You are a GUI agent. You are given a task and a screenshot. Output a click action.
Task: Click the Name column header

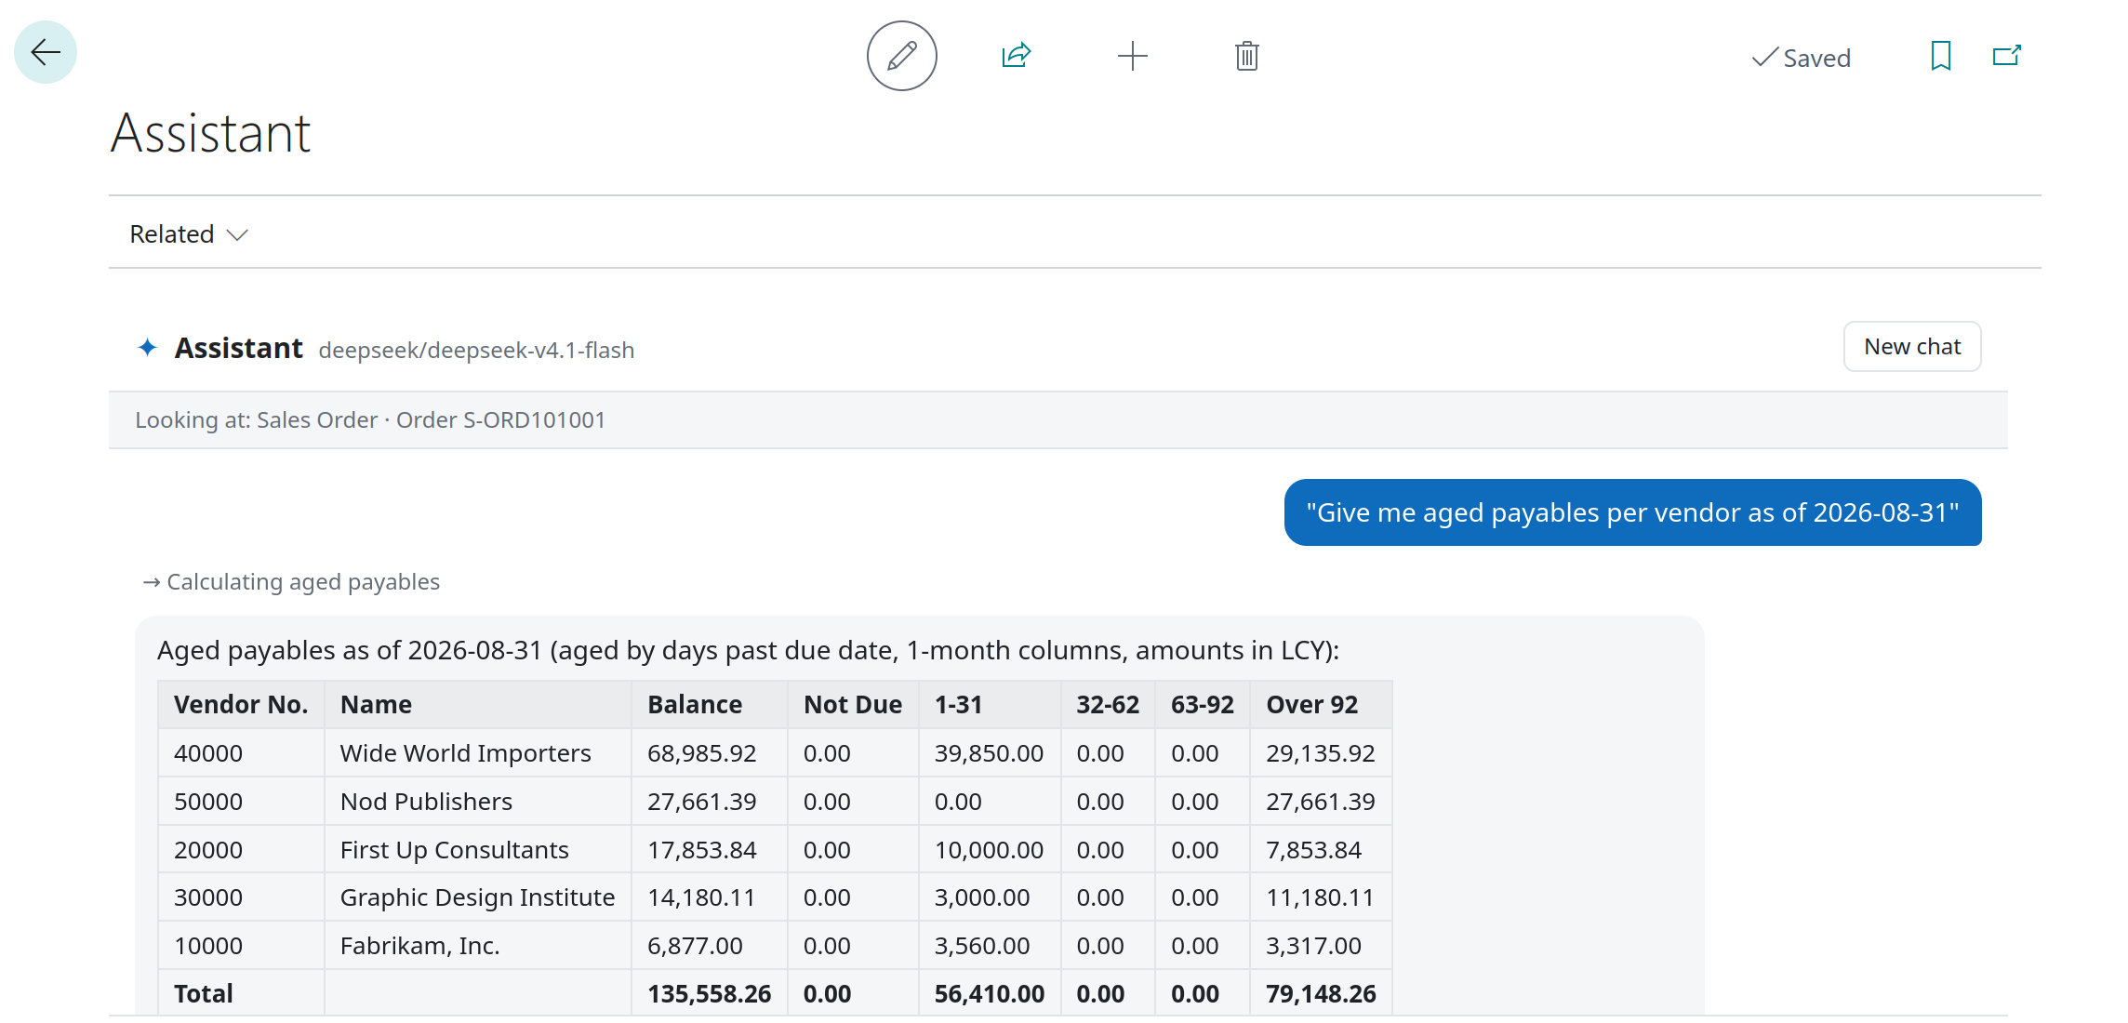(477, 704)
